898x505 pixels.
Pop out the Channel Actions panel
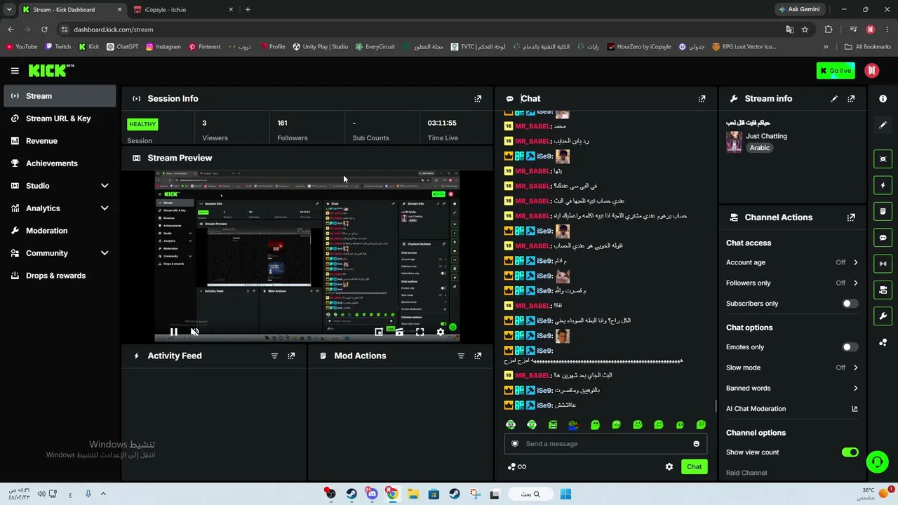click(x=851, y=217)
